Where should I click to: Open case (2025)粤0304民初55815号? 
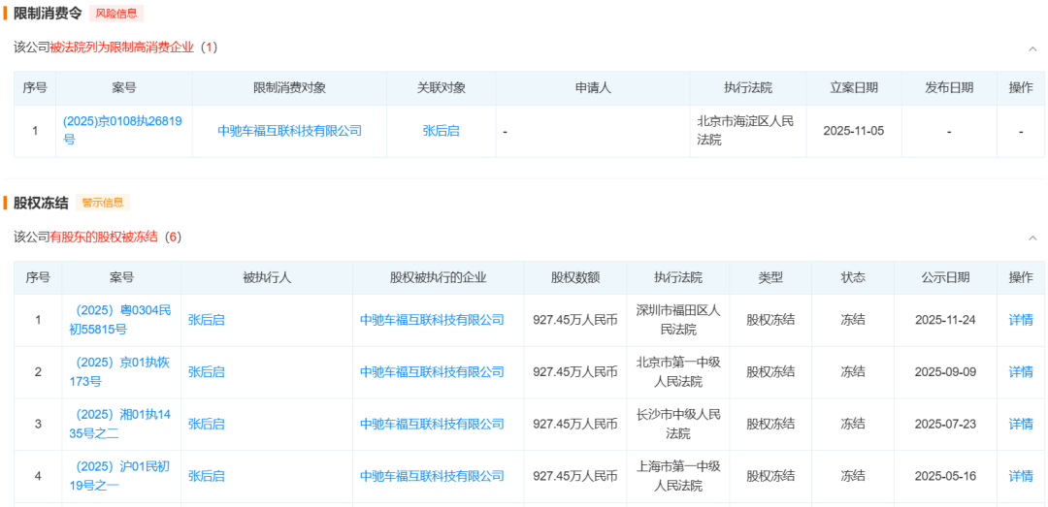point(120,320)
